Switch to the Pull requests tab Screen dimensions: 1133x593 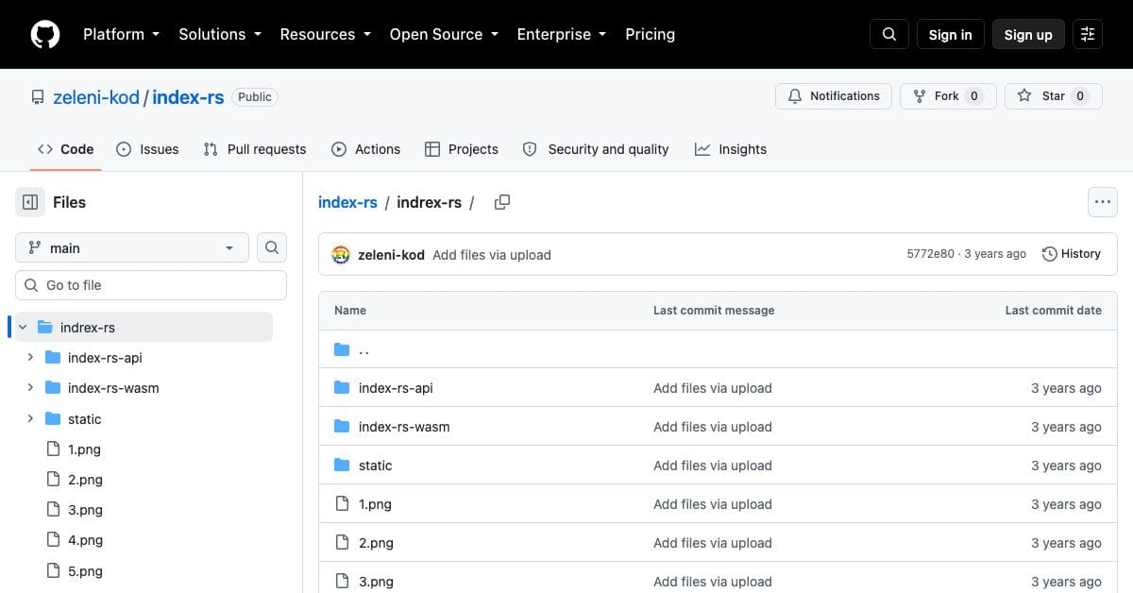[255, 149]
